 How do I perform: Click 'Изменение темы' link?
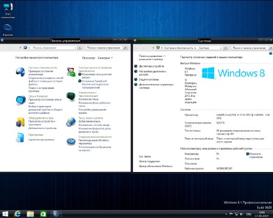(x=89, y=99)
